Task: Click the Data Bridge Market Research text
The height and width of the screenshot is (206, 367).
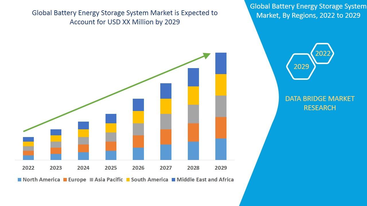Action: pyautogui.click(x=320, y=103)
